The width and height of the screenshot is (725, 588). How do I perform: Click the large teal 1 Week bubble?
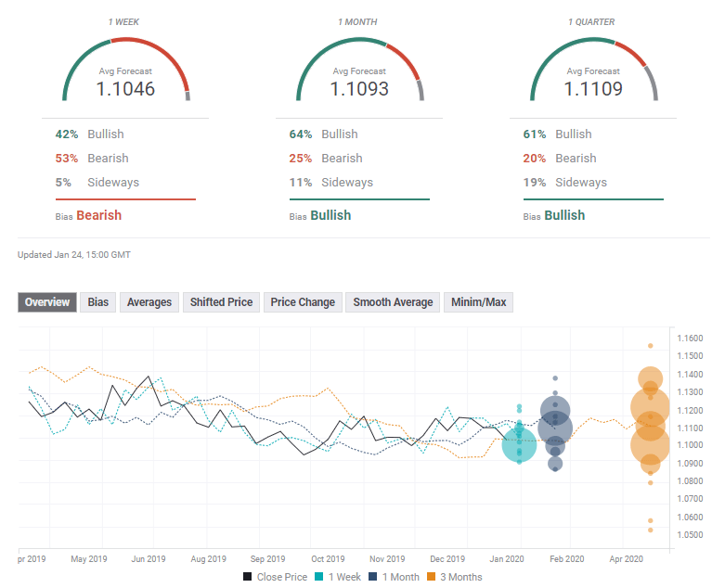pos(519,445)
